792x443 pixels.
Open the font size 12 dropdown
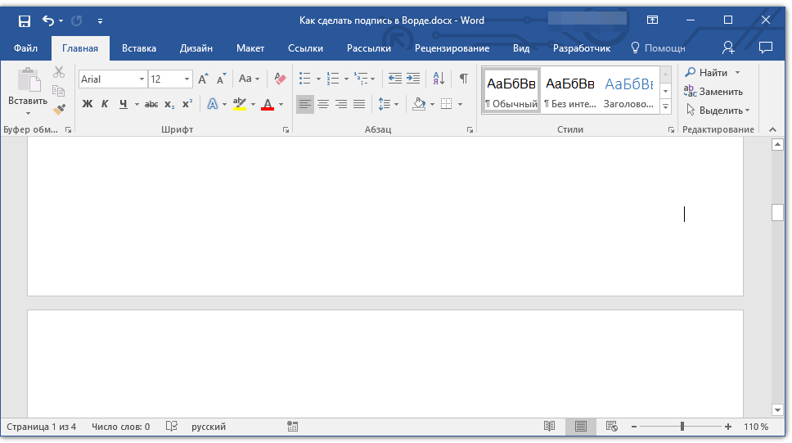pos(187,79)
